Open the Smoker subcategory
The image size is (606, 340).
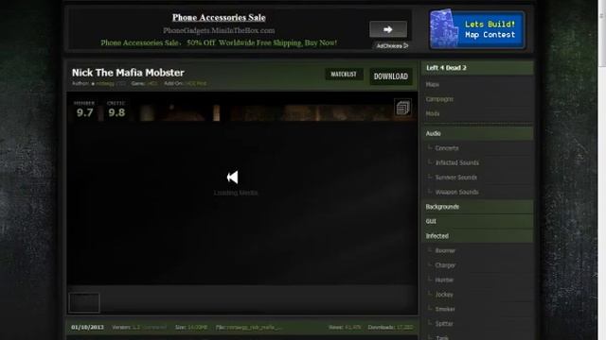pyautogui.click(x=445, y=309)
